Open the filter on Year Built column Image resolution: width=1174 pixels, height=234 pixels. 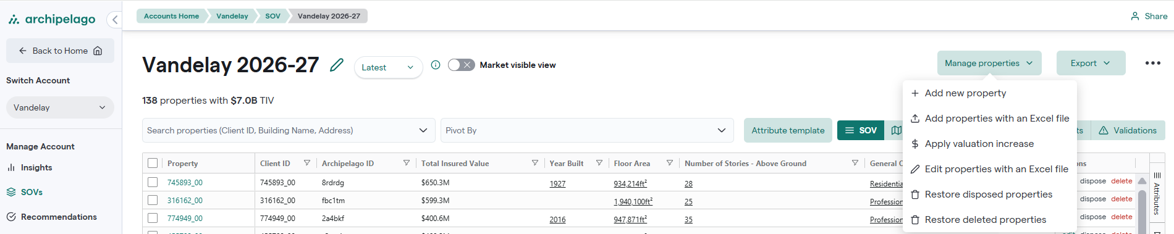[x=599, y=163]
